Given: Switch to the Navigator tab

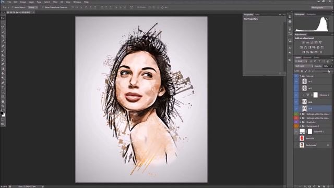Looking at the screenshot, I should pyautogui.click(x=311, y=14).
